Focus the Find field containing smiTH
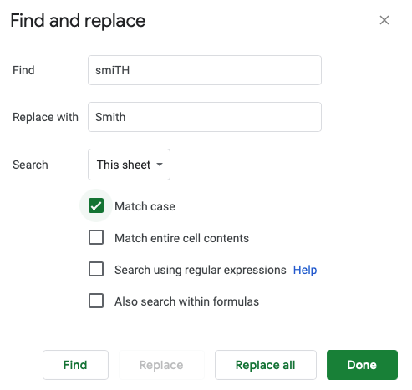This screenshot has width=412, height=390. [x=205, y=70]
